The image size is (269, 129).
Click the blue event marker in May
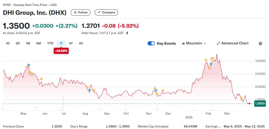coord(29,65)
